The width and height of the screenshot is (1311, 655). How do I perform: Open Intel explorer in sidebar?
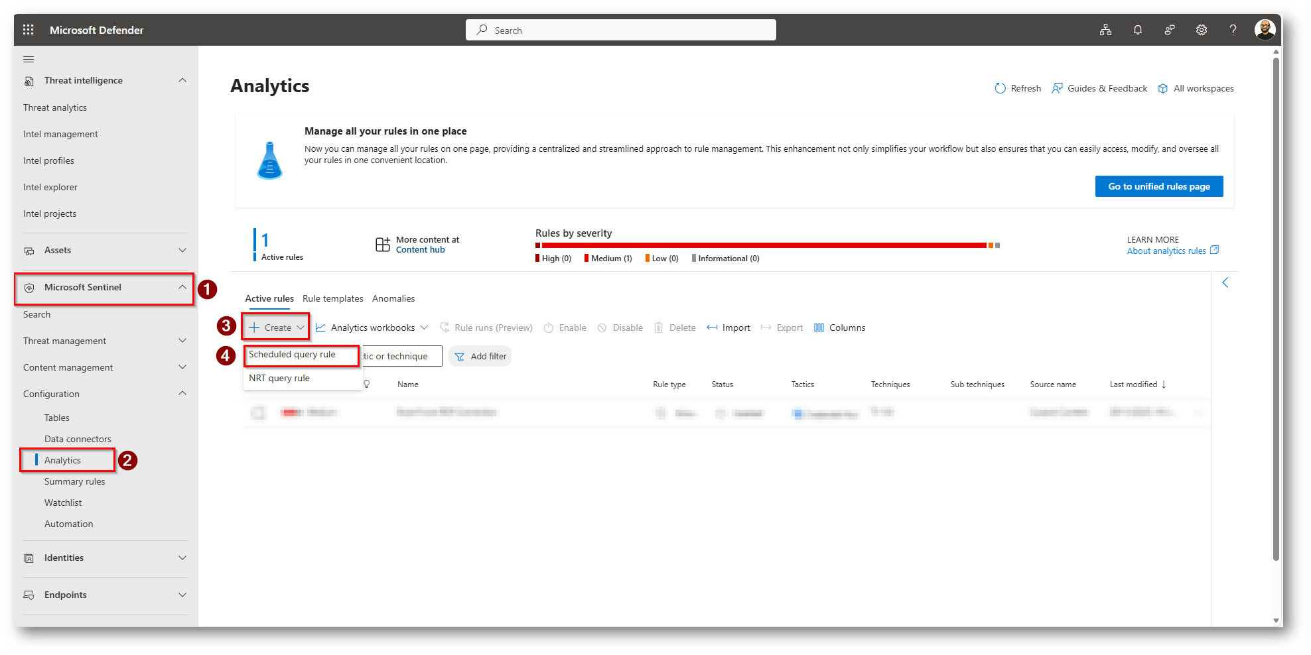[50, 187]
